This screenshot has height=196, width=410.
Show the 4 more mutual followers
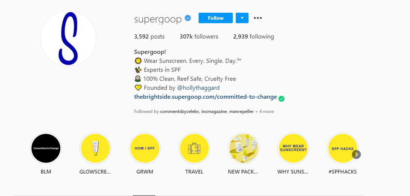point(265,111)
